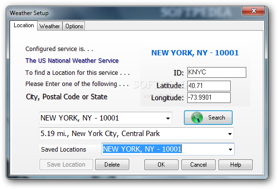
Task: Expand the city search combo box arrow
Action: [x=168, y=118]
